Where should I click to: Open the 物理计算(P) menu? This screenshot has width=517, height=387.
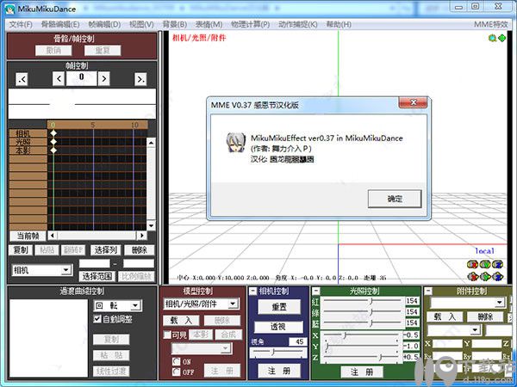pyautogui.click(x=250, y=24)
